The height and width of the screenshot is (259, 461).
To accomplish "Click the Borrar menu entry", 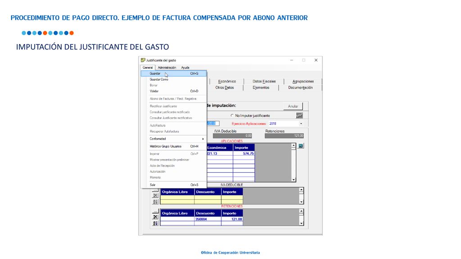I will [174, 85].
